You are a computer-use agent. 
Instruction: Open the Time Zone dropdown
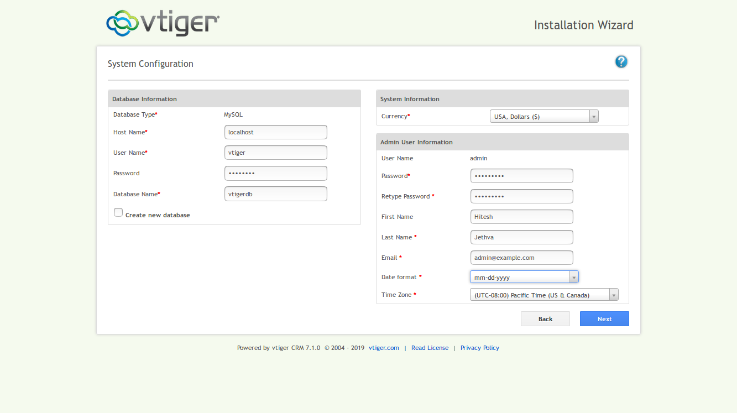544,295
